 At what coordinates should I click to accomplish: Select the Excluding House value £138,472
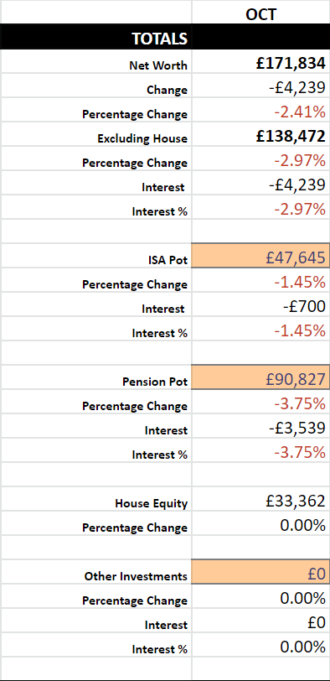260,135
